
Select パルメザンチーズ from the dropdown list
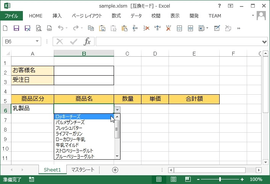70,122
